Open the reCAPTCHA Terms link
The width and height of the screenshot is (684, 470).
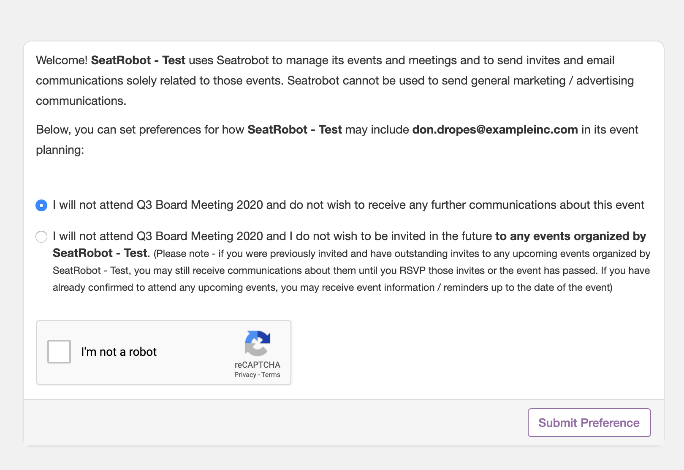pos(271,375)
